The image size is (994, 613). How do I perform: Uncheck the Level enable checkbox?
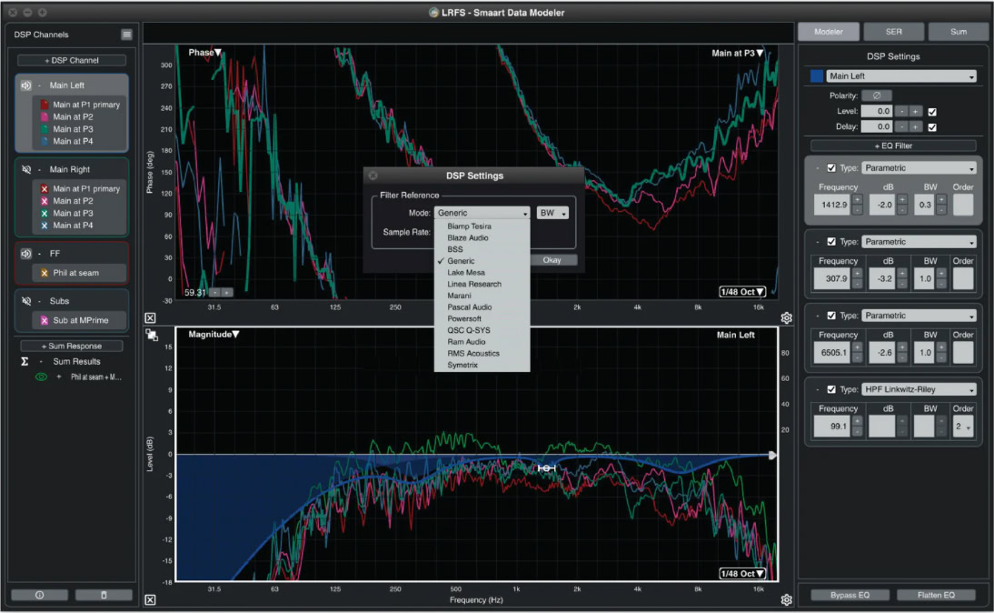point(931,111)
